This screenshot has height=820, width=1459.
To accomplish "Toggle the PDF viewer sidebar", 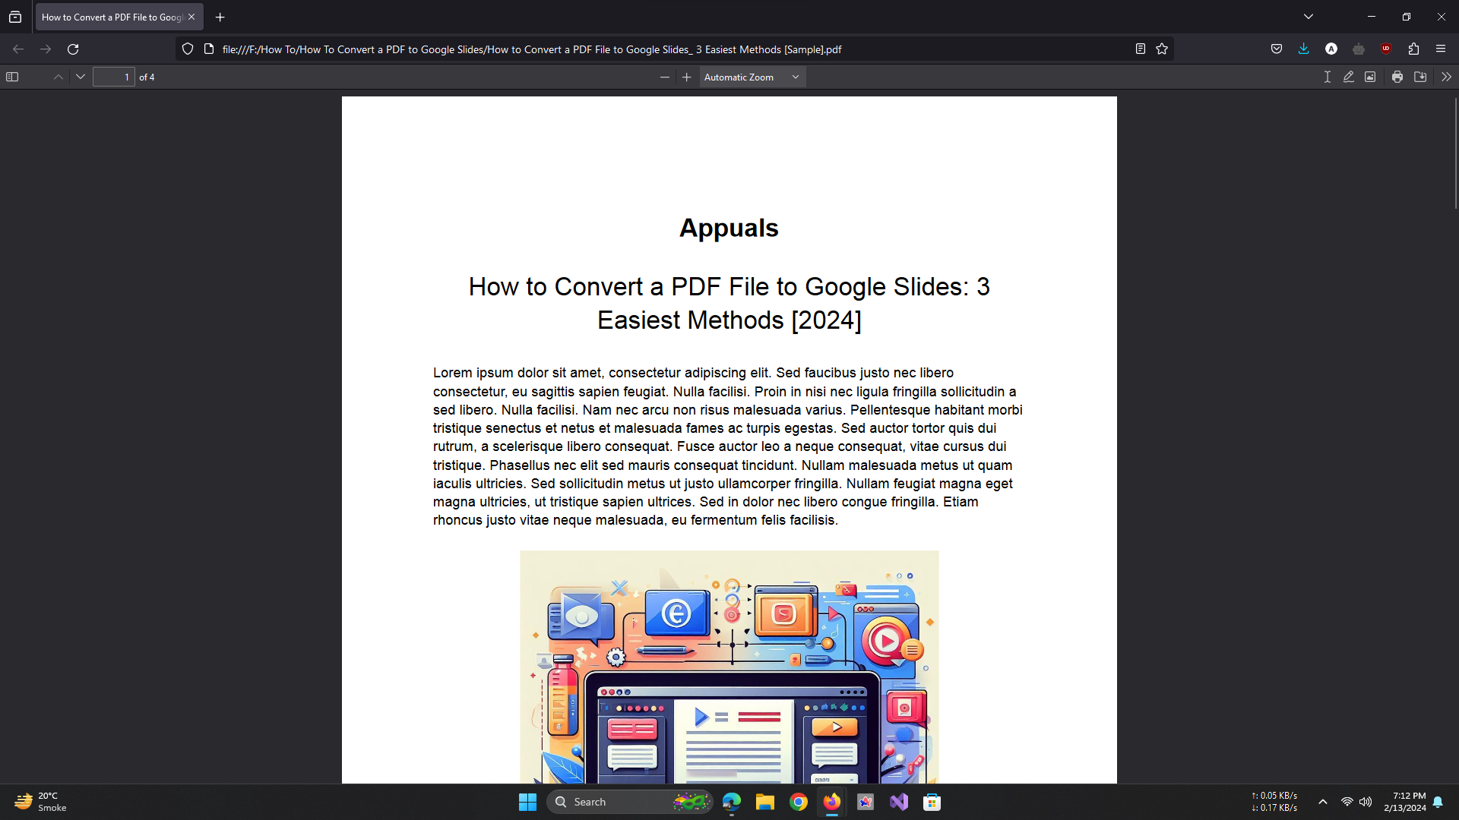I will tap(12, 77).
